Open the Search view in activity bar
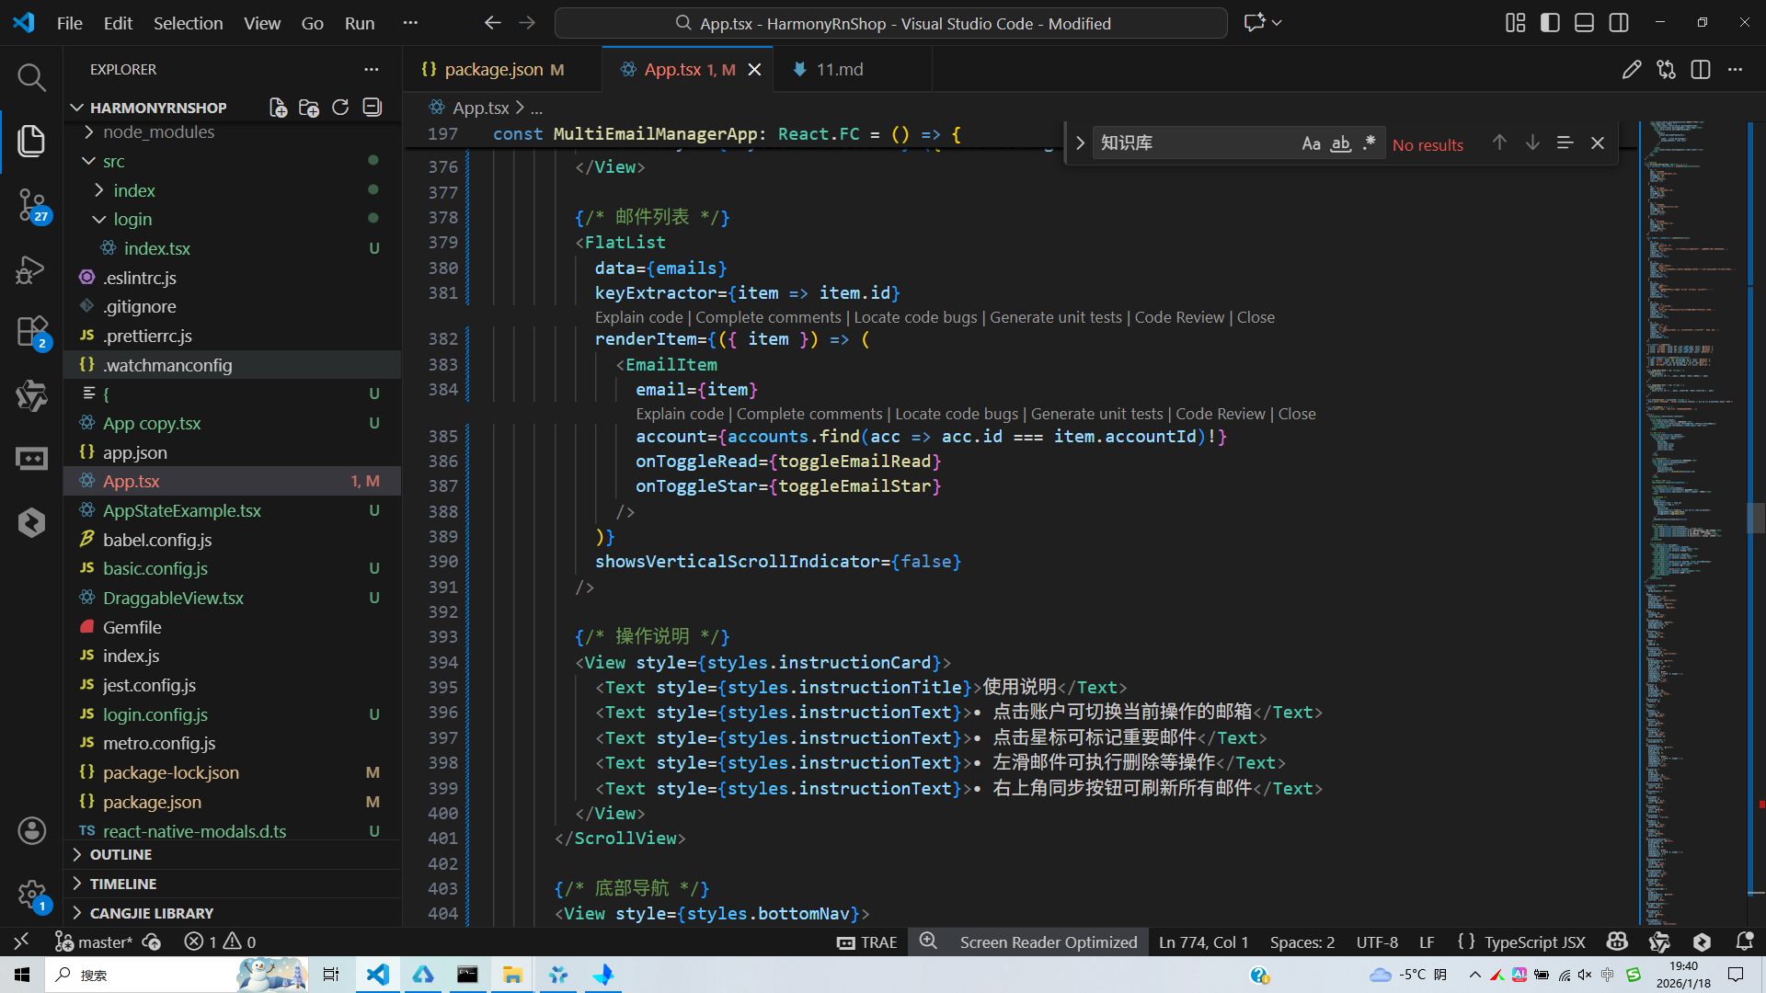Image resolution: width=1766 pixels, height=993 pixels. tap(31, 78)
